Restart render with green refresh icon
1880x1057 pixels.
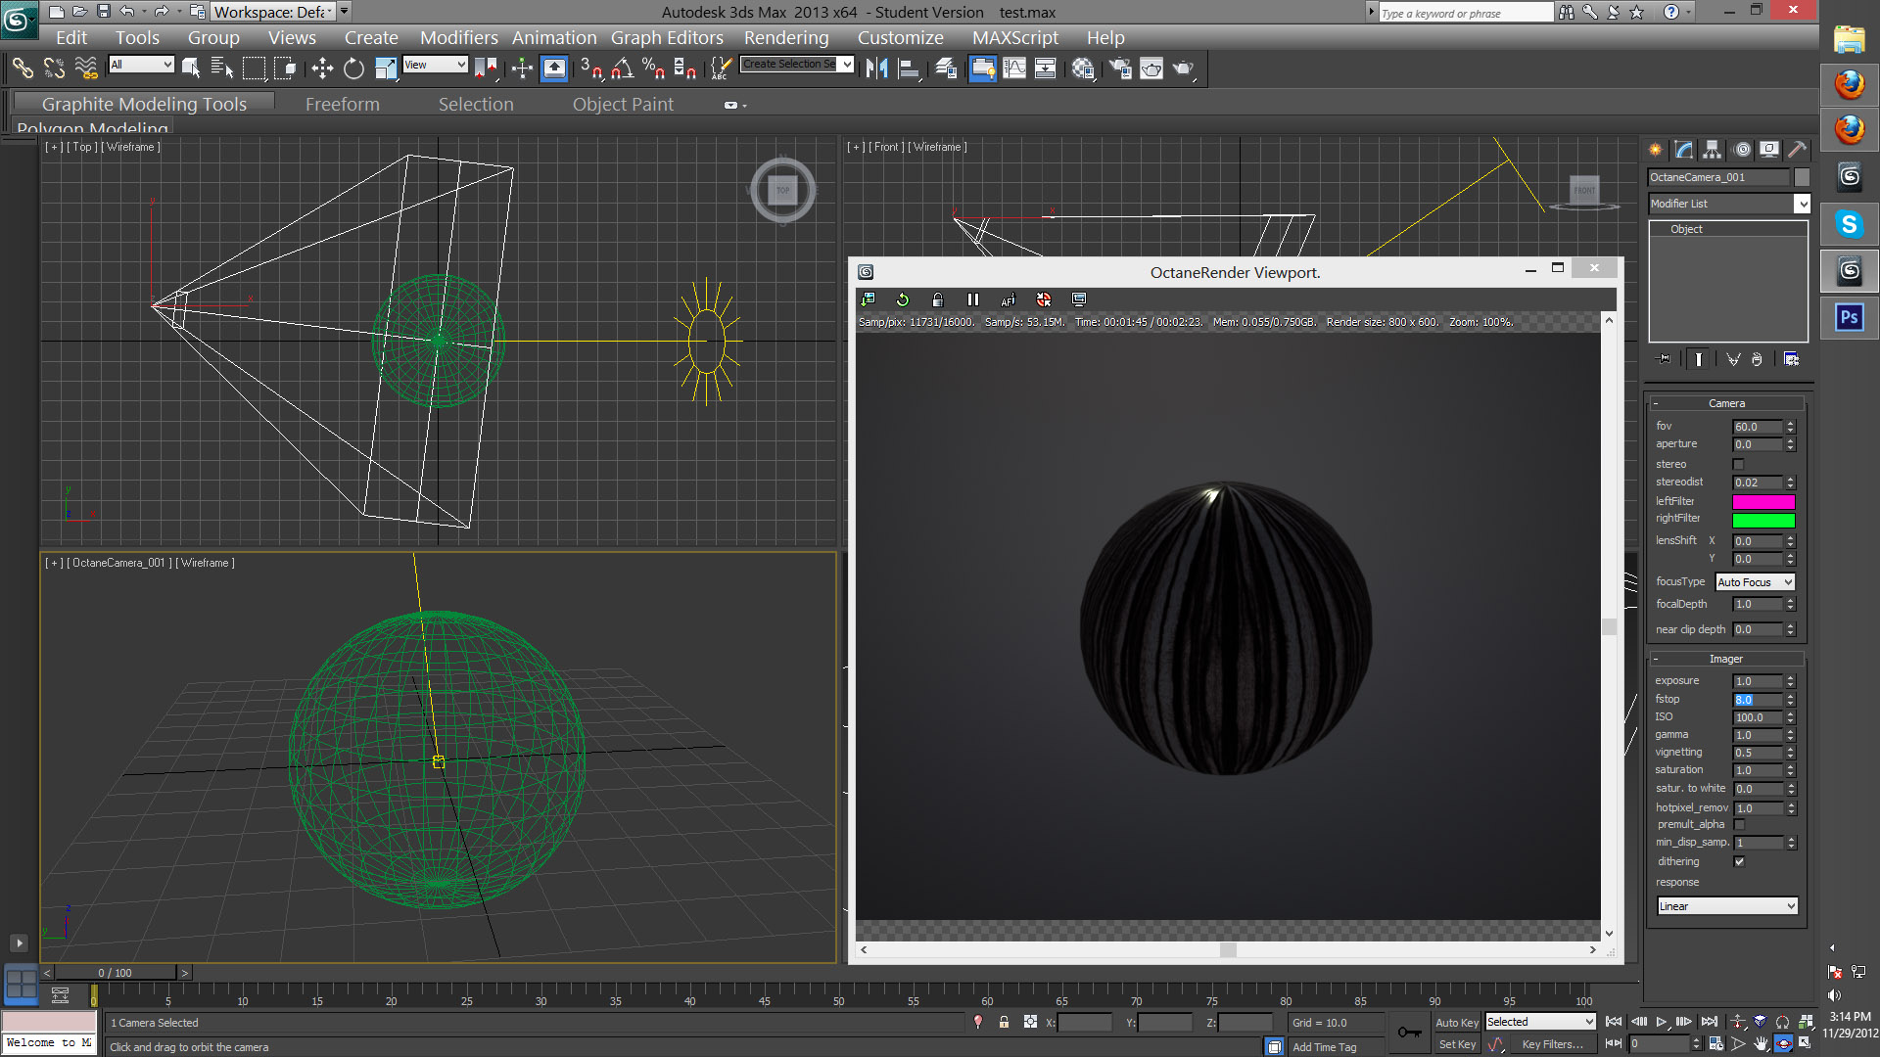903,299
